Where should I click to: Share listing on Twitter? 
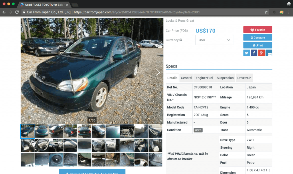(246, 53)
